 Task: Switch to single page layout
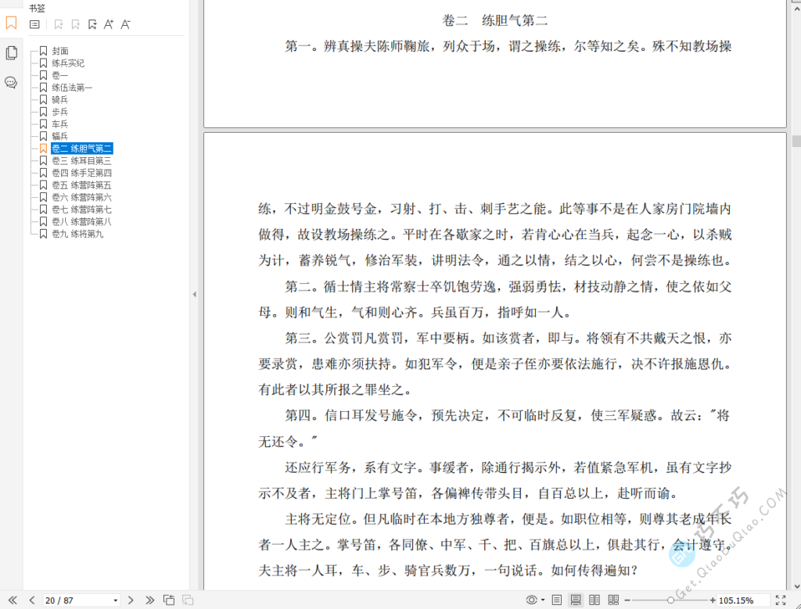556,600
